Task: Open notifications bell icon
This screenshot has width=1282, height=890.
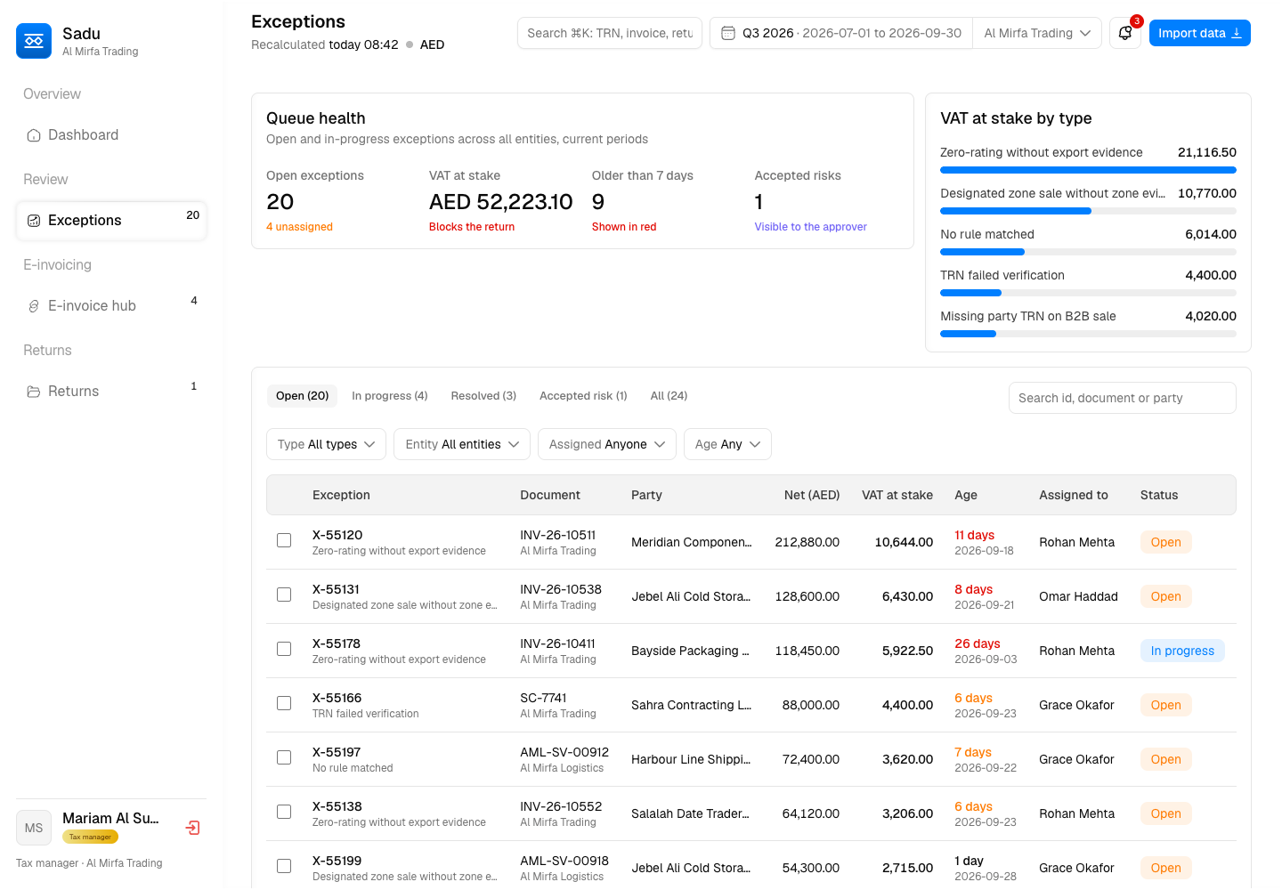Action: 1125,33
